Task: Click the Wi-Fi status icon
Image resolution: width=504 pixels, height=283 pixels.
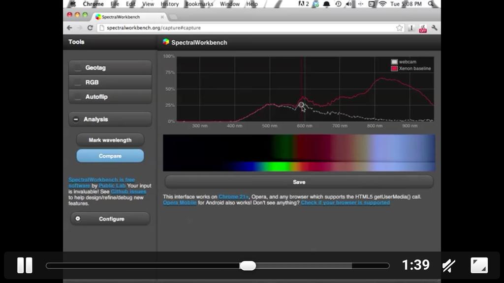Action: [382, 4]
